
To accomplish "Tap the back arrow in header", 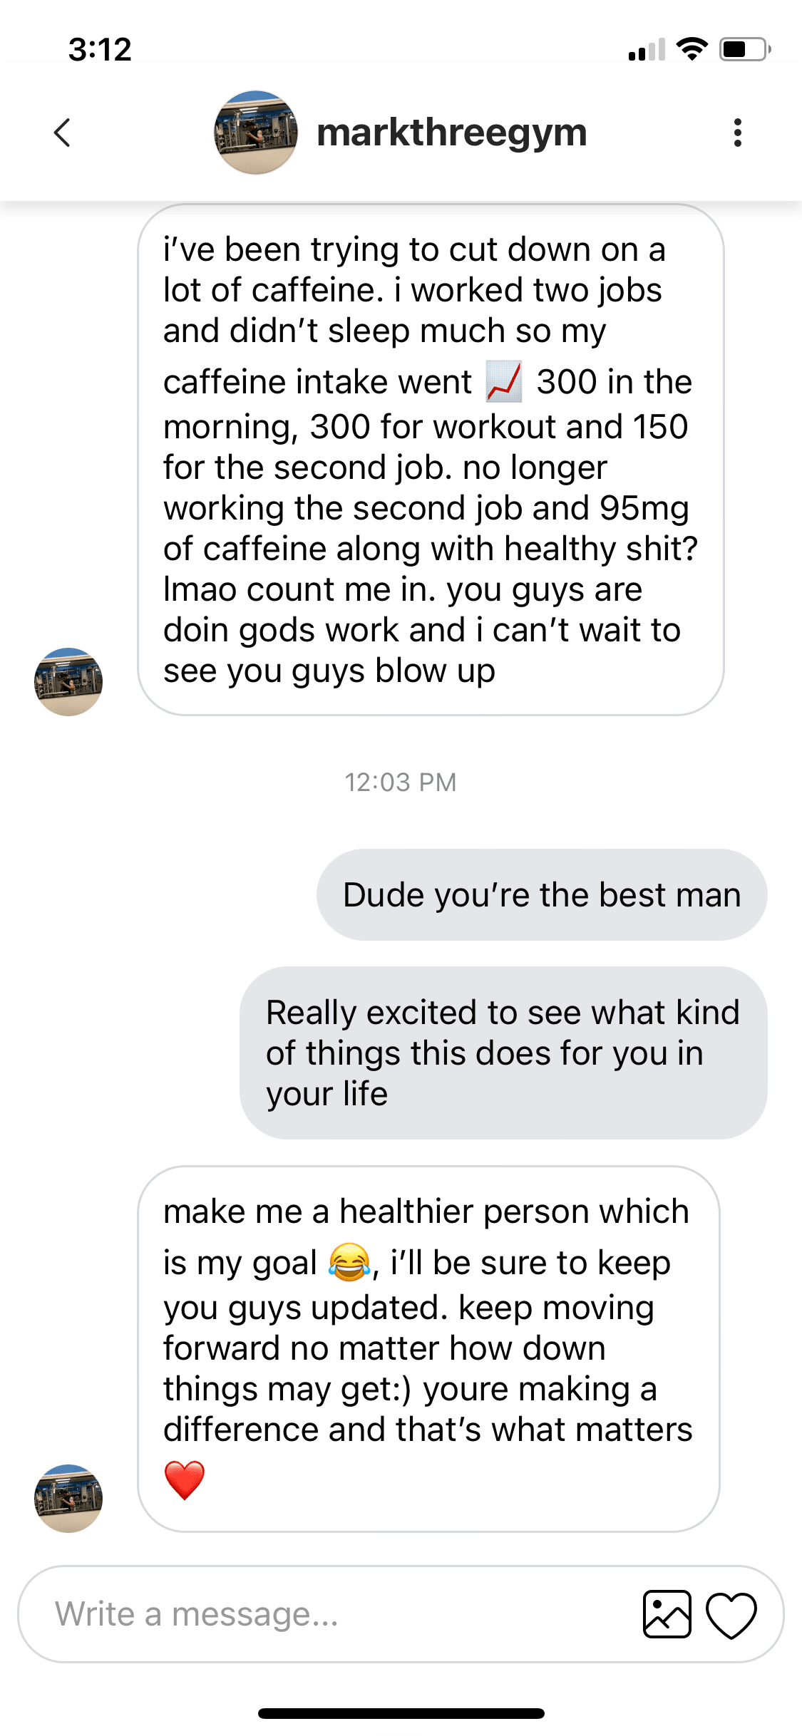I will pos(63,133).
